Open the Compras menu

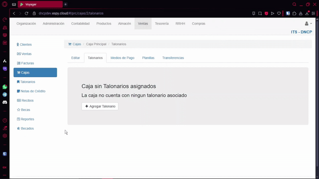click(199, 23)
